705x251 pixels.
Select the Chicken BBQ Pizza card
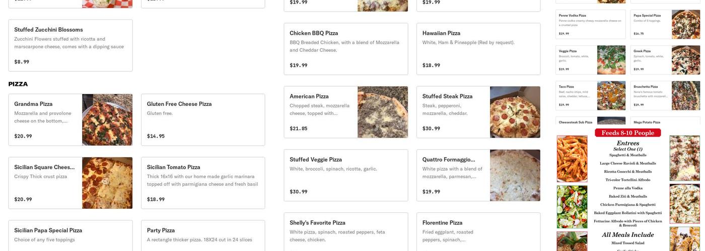tap(346, 49)
